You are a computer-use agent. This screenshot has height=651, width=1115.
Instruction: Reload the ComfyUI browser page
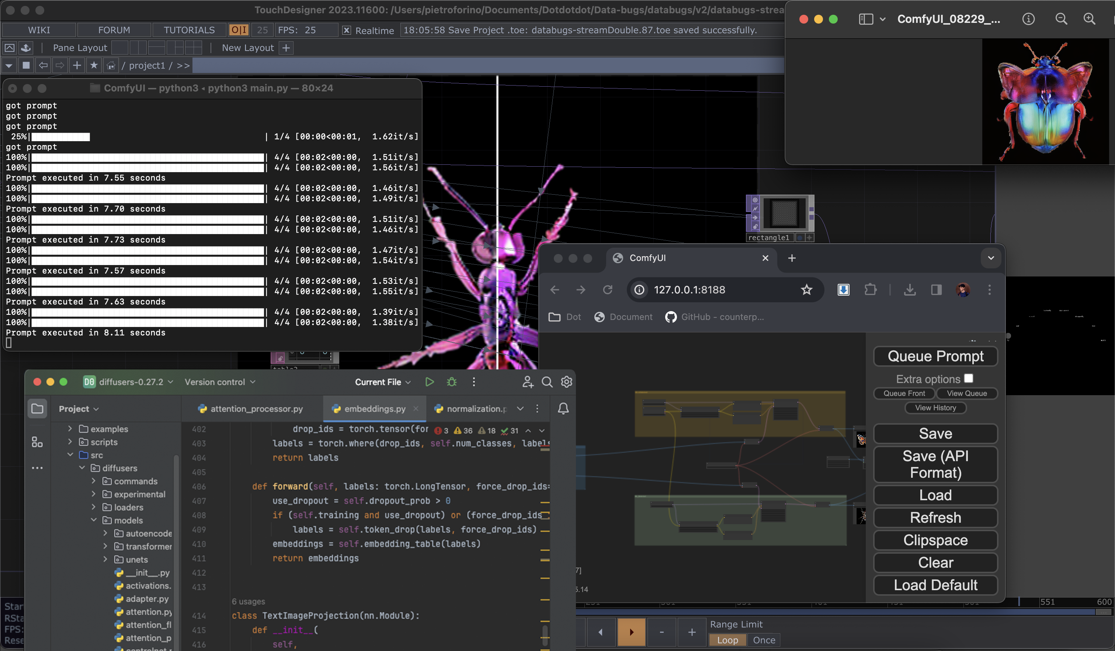click(608, 290)
